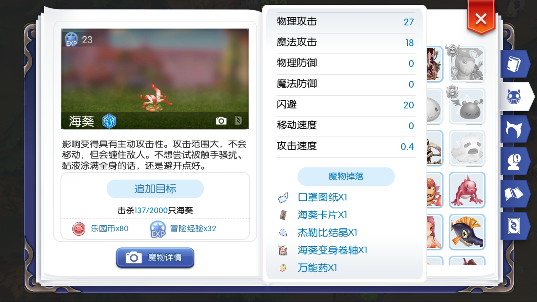The image size is (537, 302).
Task: Click the 冒险经验x32 reward text
Action: (x=193, y=229)
